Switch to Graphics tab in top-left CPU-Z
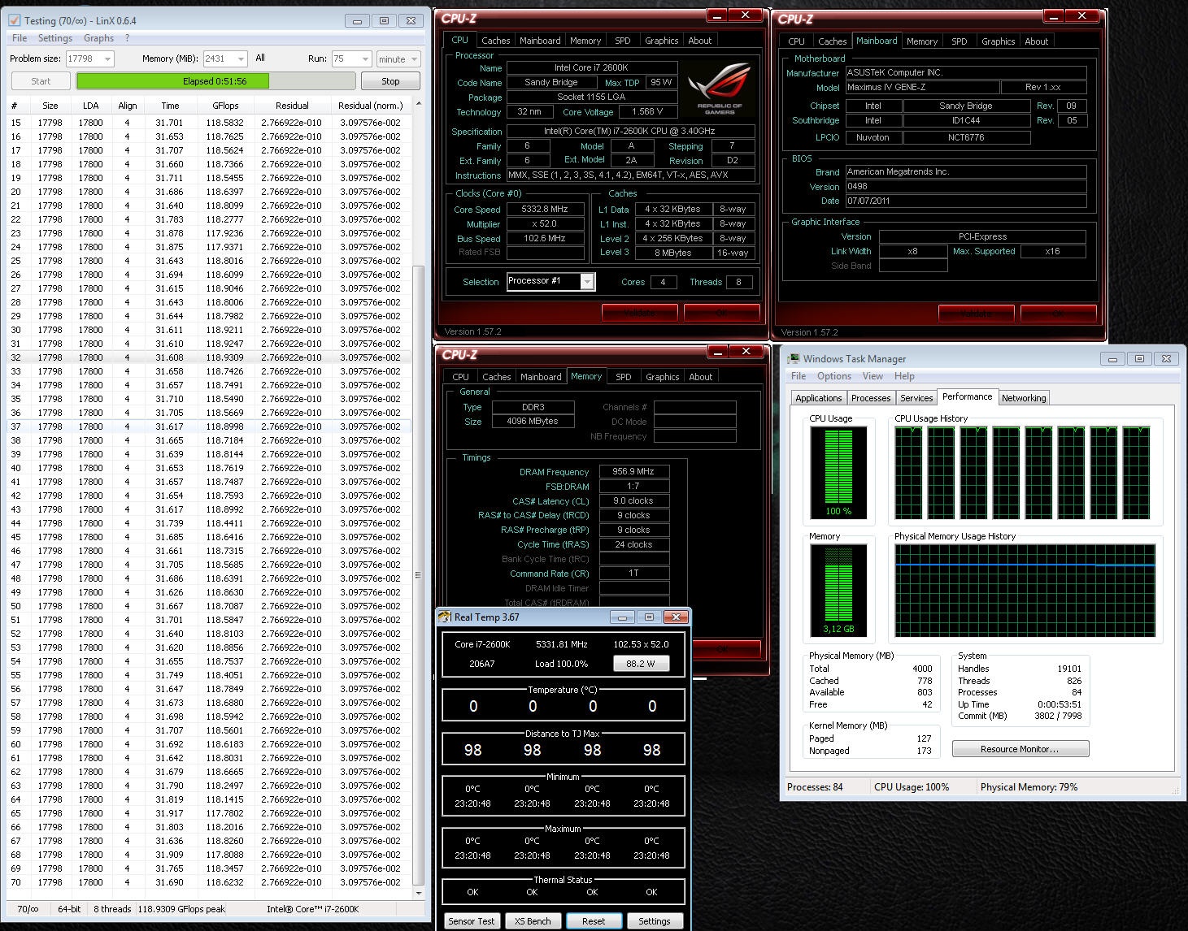1188x931 pixels. [x=661, y=41]
